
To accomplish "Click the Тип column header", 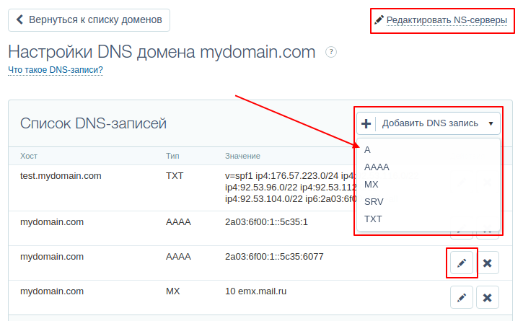I will [173, 156].
